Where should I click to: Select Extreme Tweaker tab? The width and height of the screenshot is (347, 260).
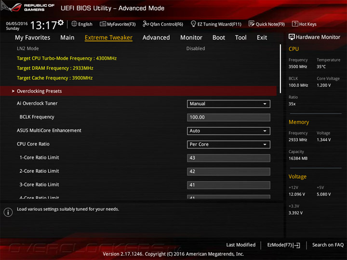pyautogui.click(x=108, y=38)
